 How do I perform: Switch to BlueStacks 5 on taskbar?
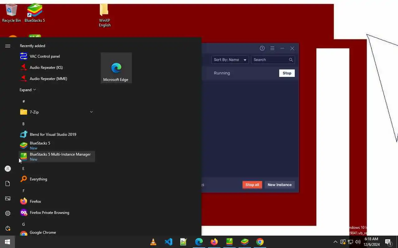(245, 242)
